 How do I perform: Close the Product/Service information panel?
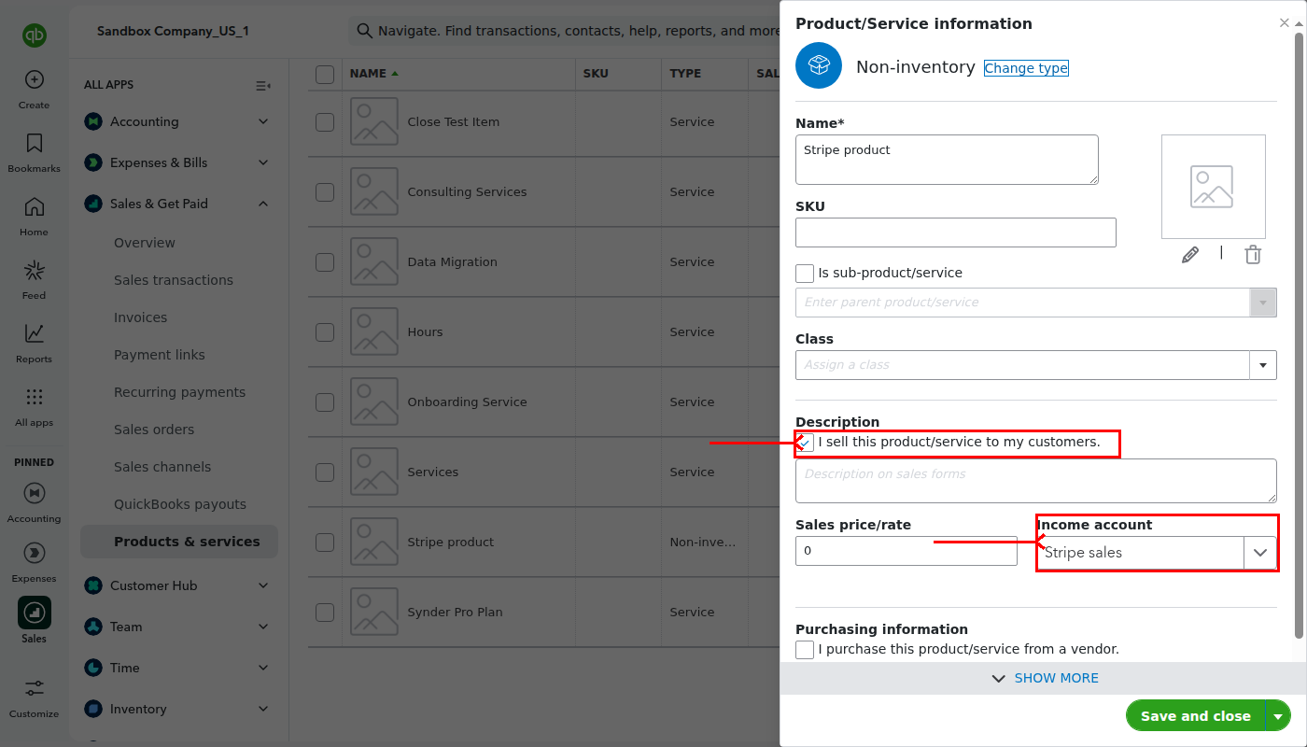point(1285,23)
